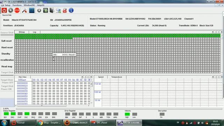224x126 pixels.
Task: Switch to the Log tab
Action: (x=34, y=32)
